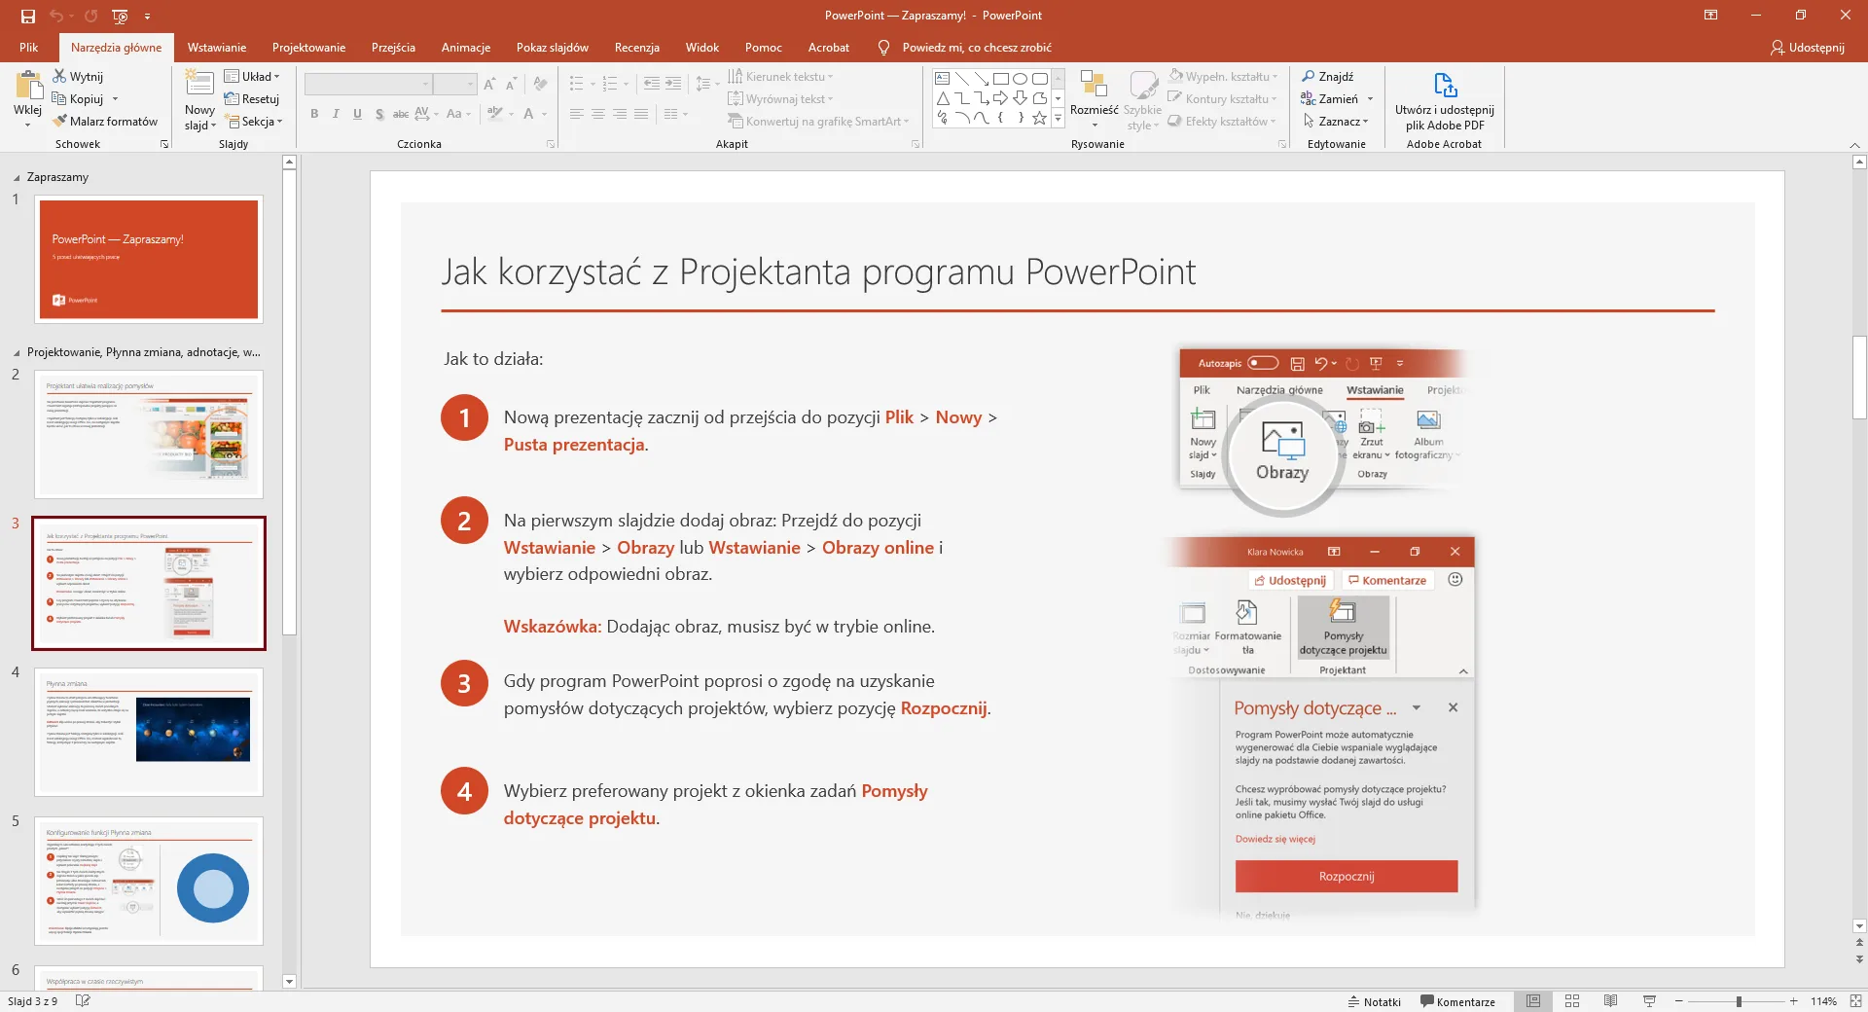Click the 114% zoom level

click(1824, 1001)
